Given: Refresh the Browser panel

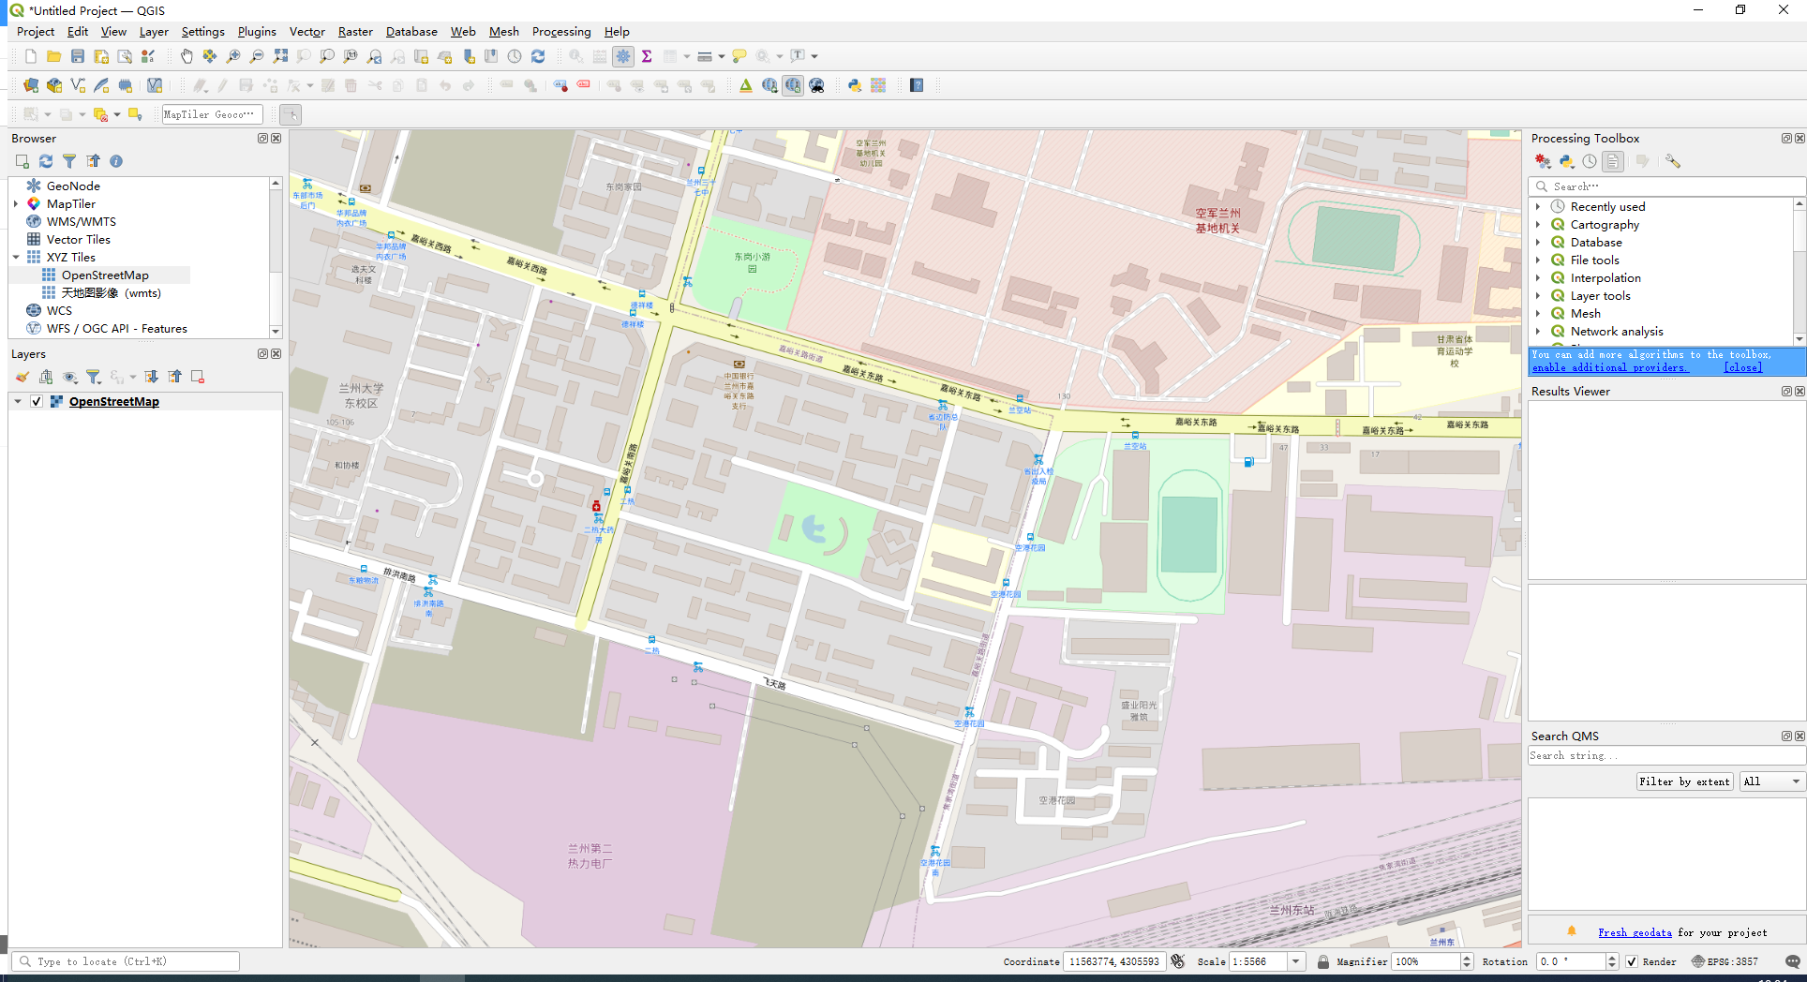Looking at the screenshot, I should (45, 160).
